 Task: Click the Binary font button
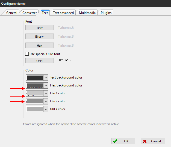pyautogui.click(x=40, y=36)
